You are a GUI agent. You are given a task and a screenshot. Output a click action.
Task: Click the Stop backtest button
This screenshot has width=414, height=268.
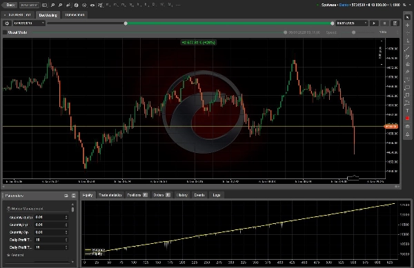coord(384,23)
